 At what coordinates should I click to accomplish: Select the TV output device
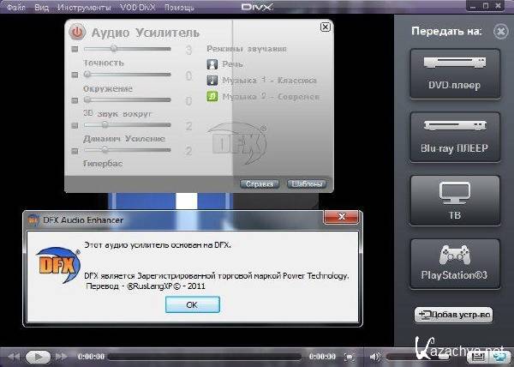point(454,199)
